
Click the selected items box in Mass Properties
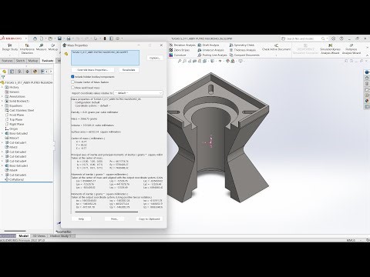pyautogui.click(x=106, y=58)
